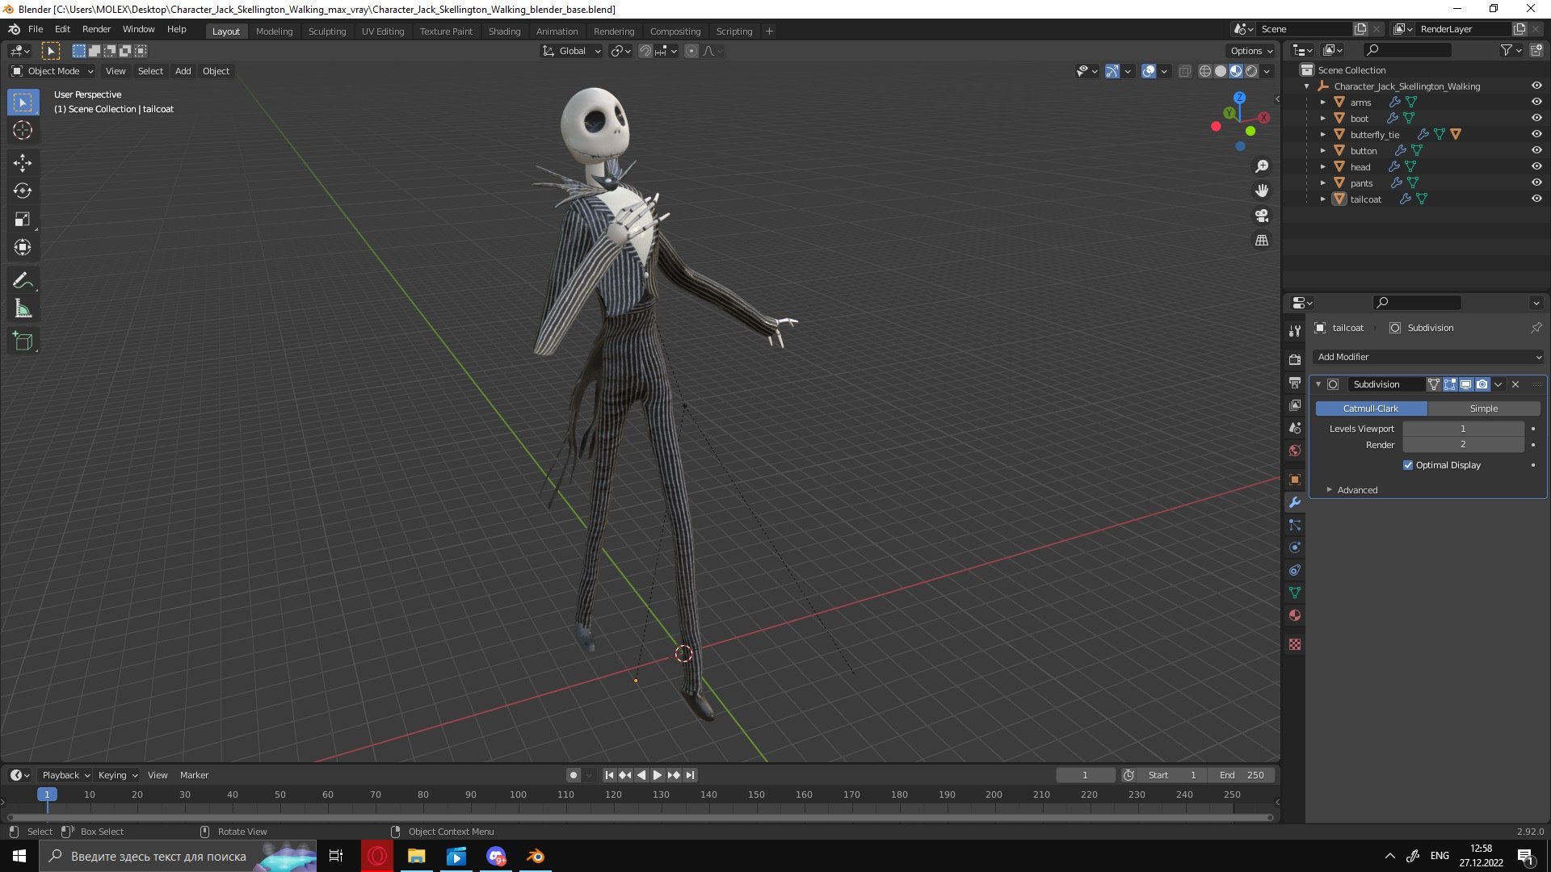Select the Measure tool
This screenshot has width=1551, height=872.
[23, 309]
